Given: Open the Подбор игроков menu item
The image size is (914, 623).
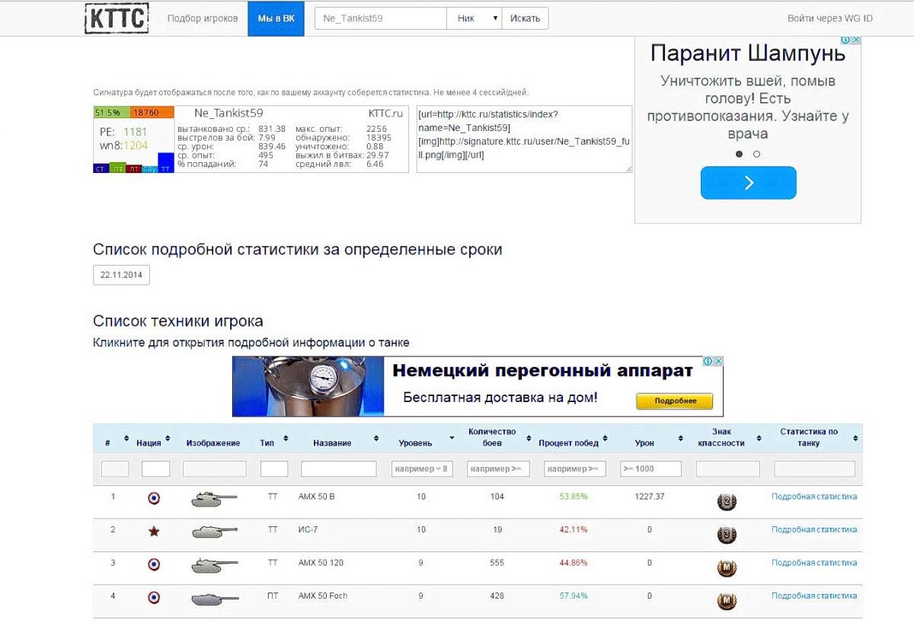Looking at the screenshot, I should (x=203, y=18).
